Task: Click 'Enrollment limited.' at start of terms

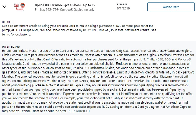Action: point(15,51)
